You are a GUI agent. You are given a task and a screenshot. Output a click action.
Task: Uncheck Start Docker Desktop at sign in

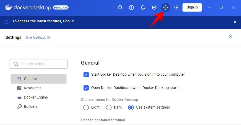click(86, 75)
